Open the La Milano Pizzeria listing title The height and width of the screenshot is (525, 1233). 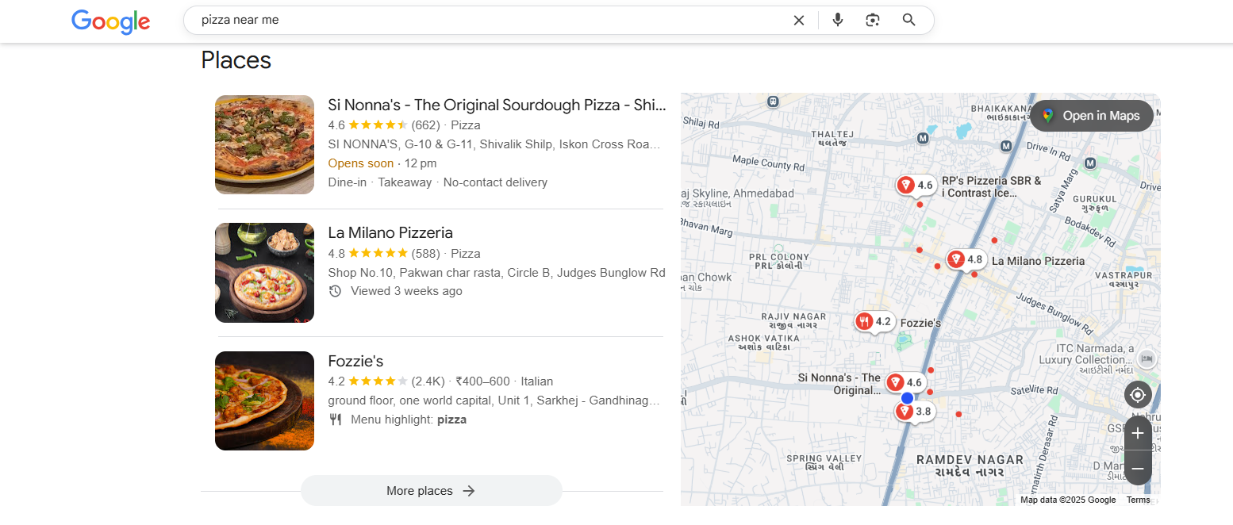(x=390, y=233)
